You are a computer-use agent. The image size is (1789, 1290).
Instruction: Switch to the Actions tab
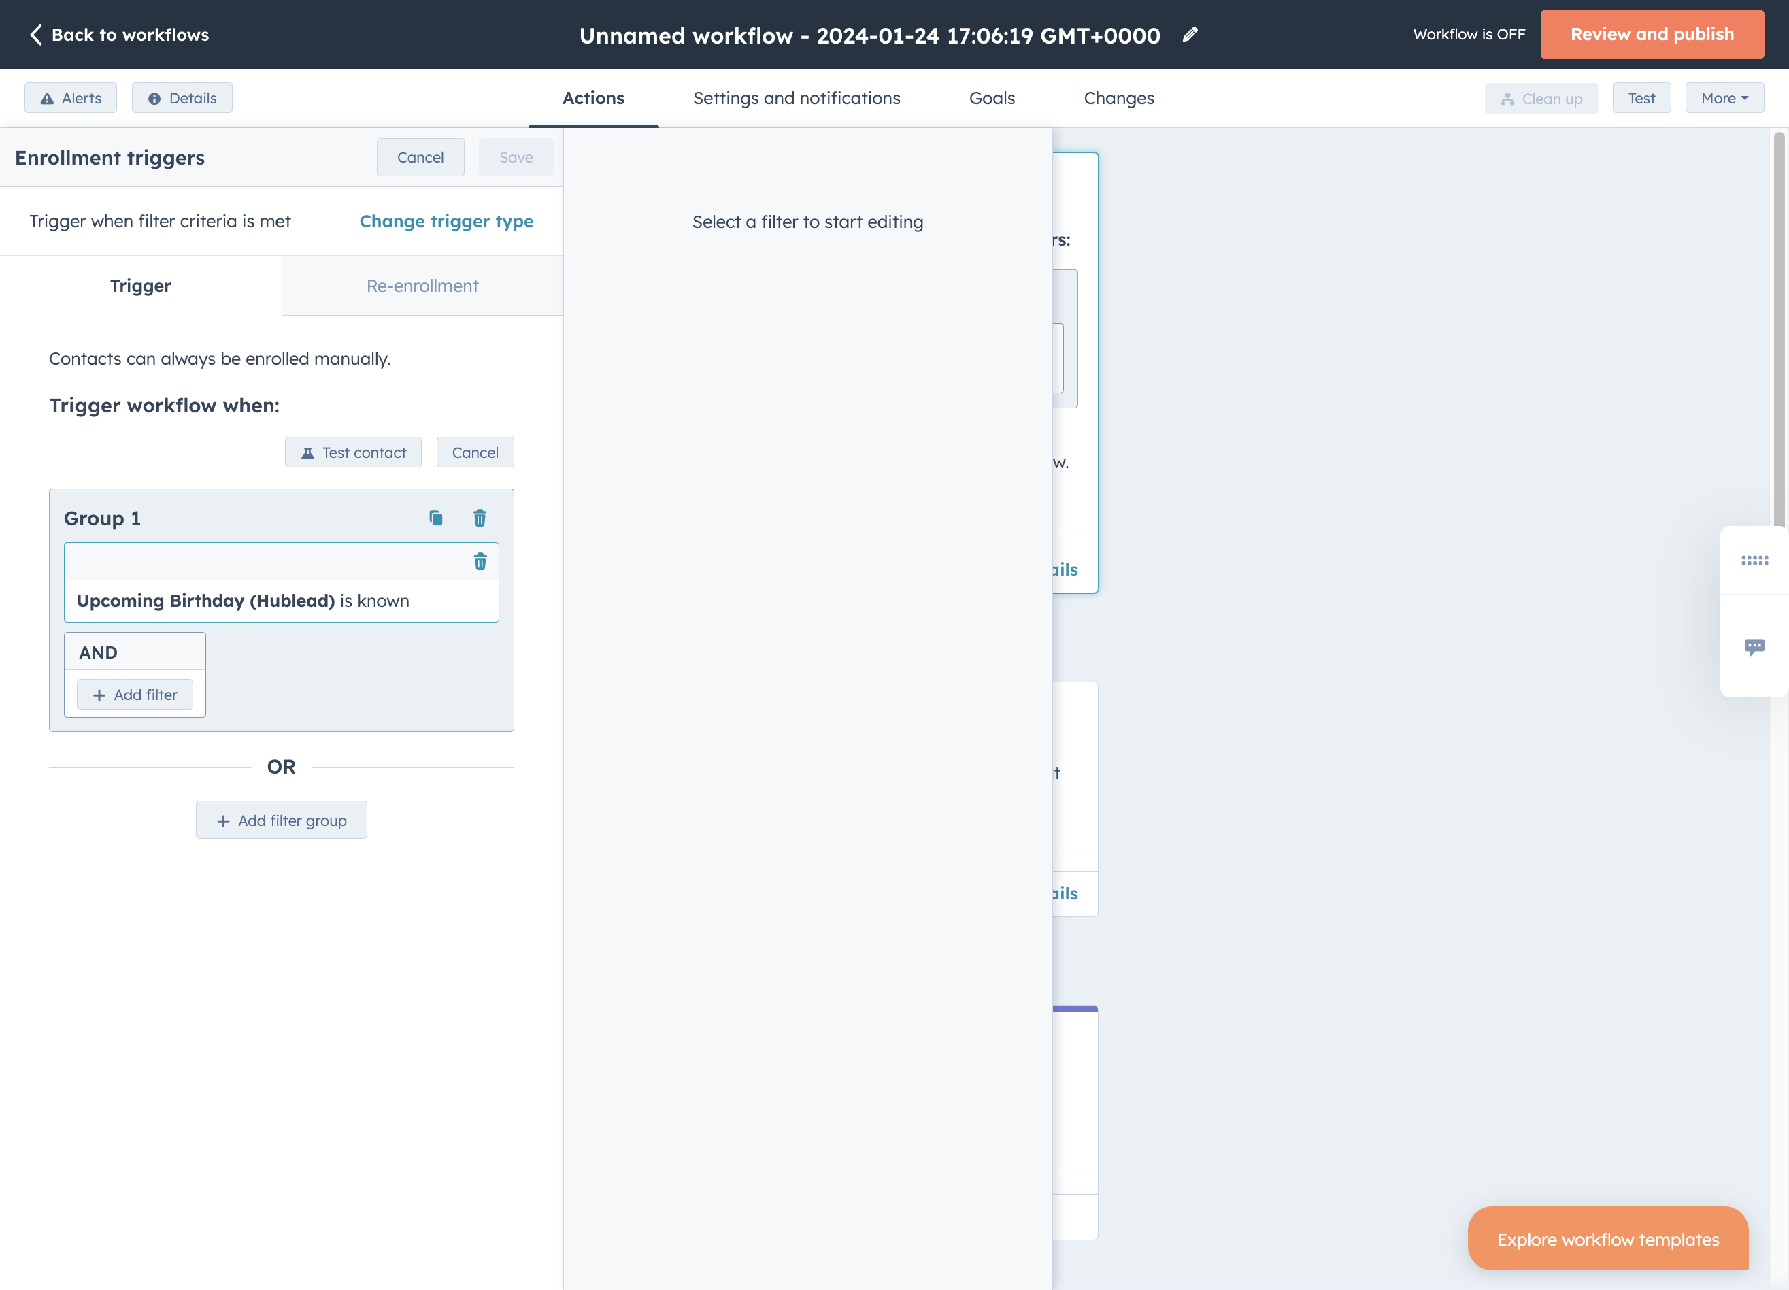click(593, 98)
